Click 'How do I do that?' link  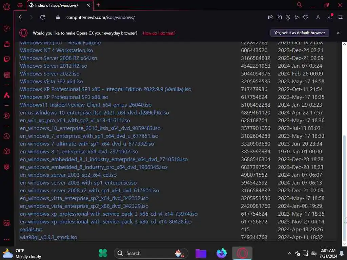click(159, 33)
